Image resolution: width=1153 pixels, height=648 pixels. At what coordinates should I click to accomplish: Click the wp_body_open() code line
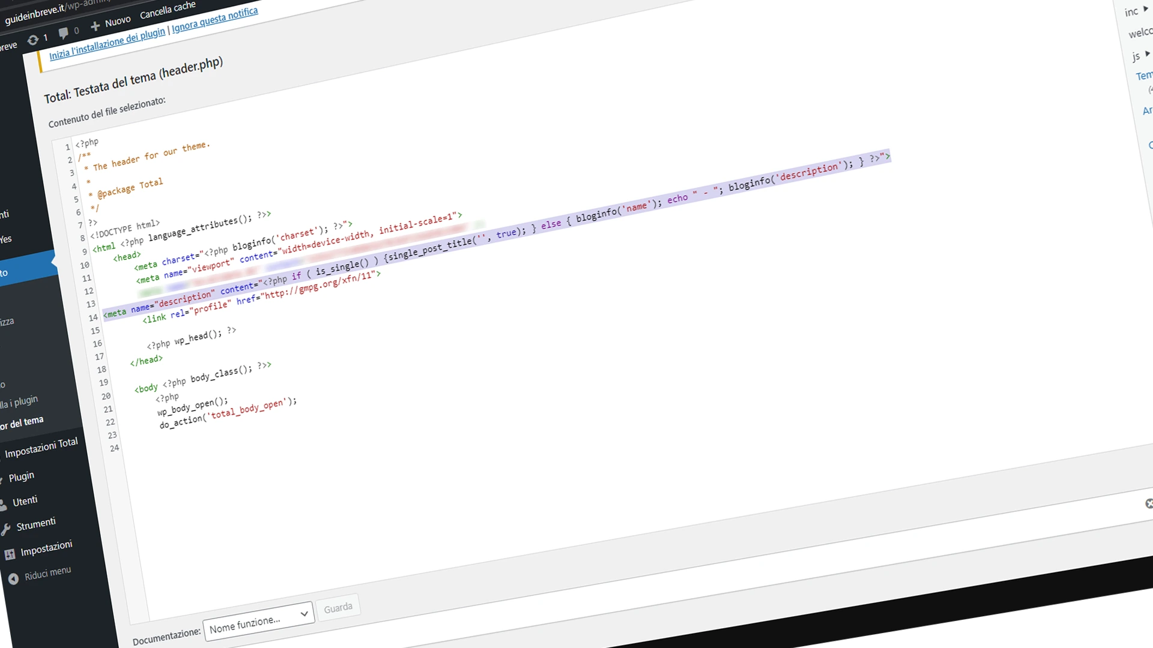[193, 406]
